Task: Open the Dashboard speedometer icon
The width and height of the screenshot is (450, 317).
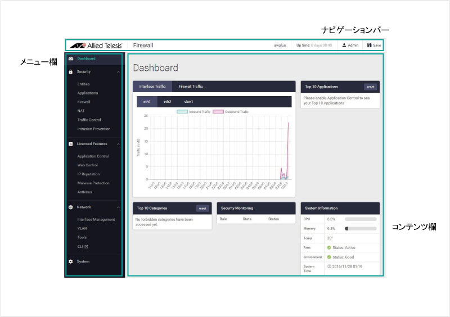Action: (71, 58)
